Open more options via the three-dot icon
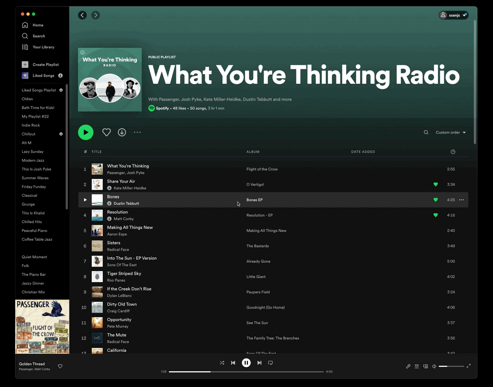The height and width of the screenshot is (387, 493). coord(137,132)
